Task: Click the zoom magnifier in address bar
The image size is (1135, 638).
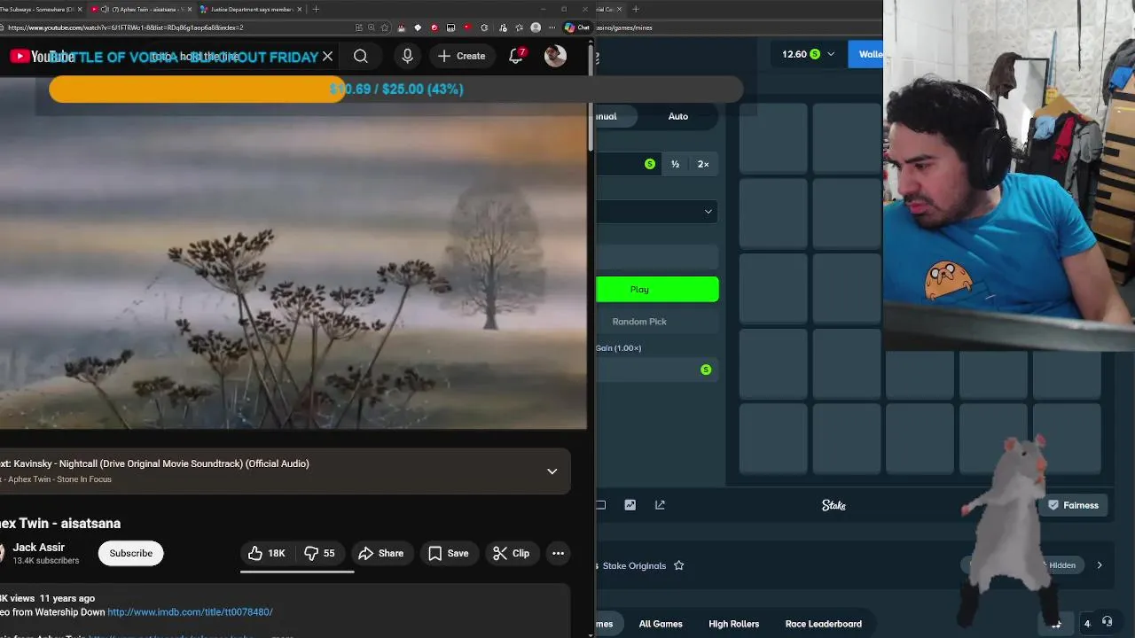Action: pyautogui.click(x=371, y=27)
